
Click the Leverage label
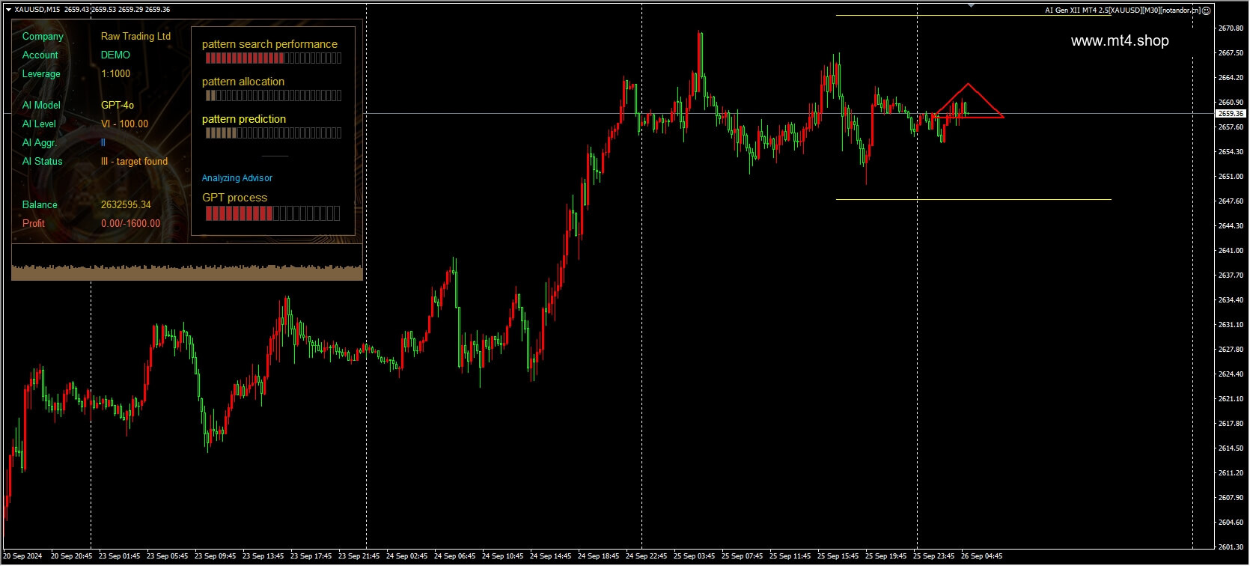click(41, 73)
